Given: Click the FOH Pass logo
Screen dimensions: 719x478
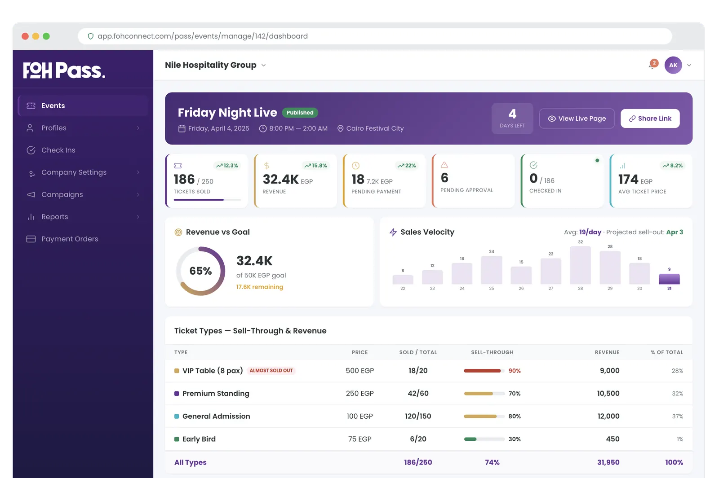Looking at the screenshot, I should 64,70.
